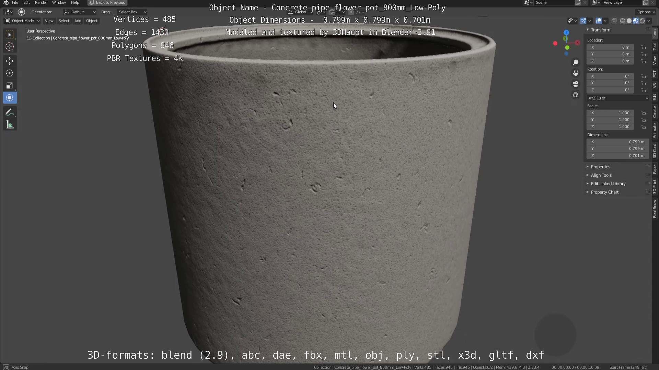Toggle lock on Location X
Screen dimensions: 659x370
[643, 47]
